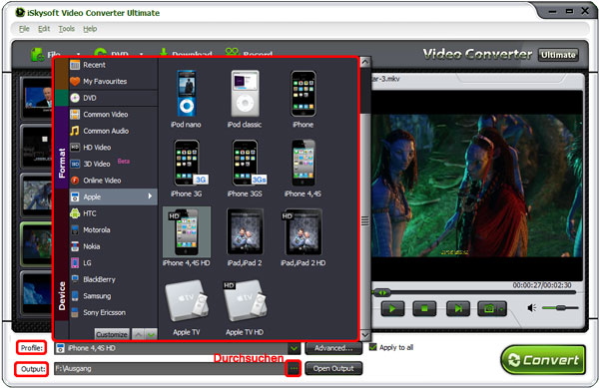The image size is (599, 388).
Task: Open the Tools menu
Action: (x=66, y=29)
